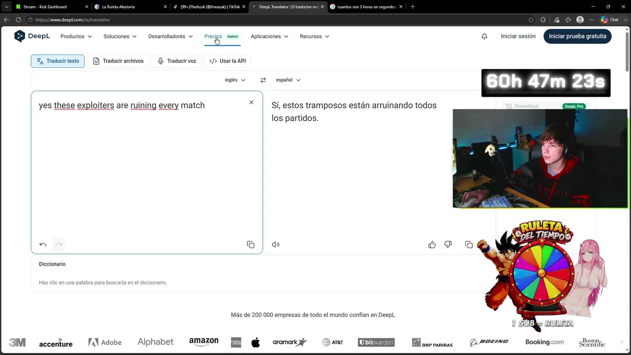Screen dimensions: 631x355
Task: Open the tab search dropdown
Action: [6, 7]
